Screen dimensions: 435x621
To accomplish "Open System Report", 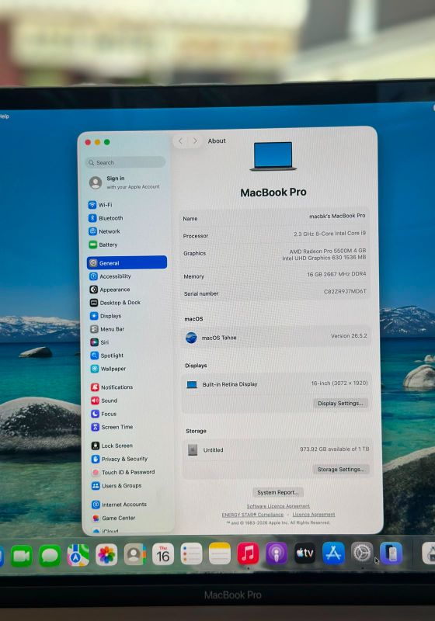I will [278, 492].
